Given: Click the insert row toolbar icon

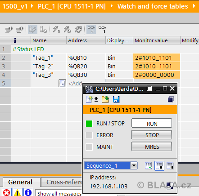Looking at the screenshot, I should pyautogui.click(x=9, y=30).
